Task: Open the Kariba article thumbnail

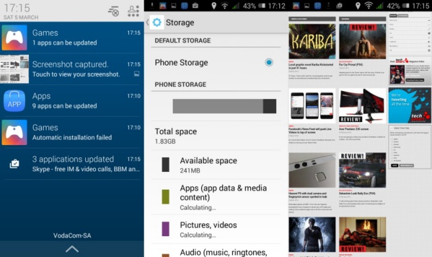Action: (x=312, y=41)
